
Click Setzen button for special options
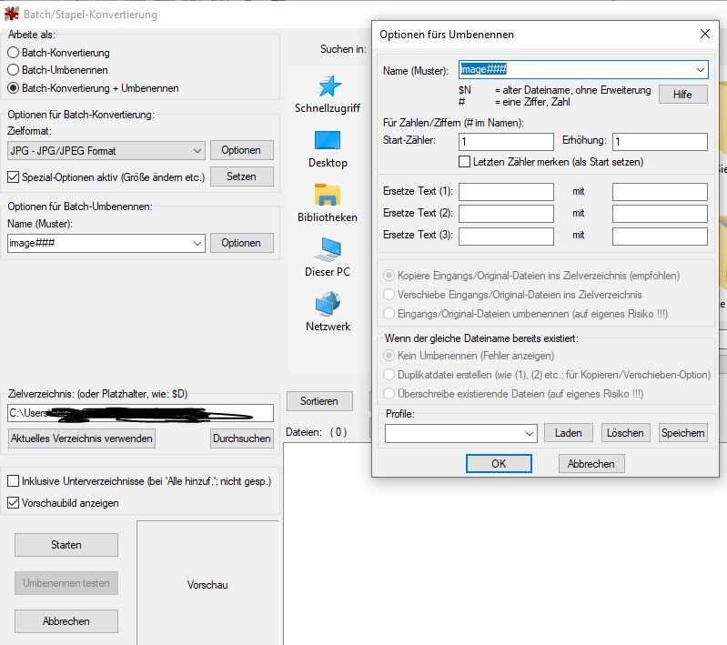(241, 176)
